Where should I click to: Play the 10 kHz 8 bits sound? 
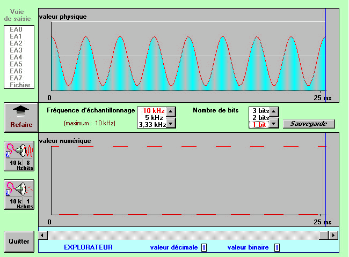coord(19,156)
